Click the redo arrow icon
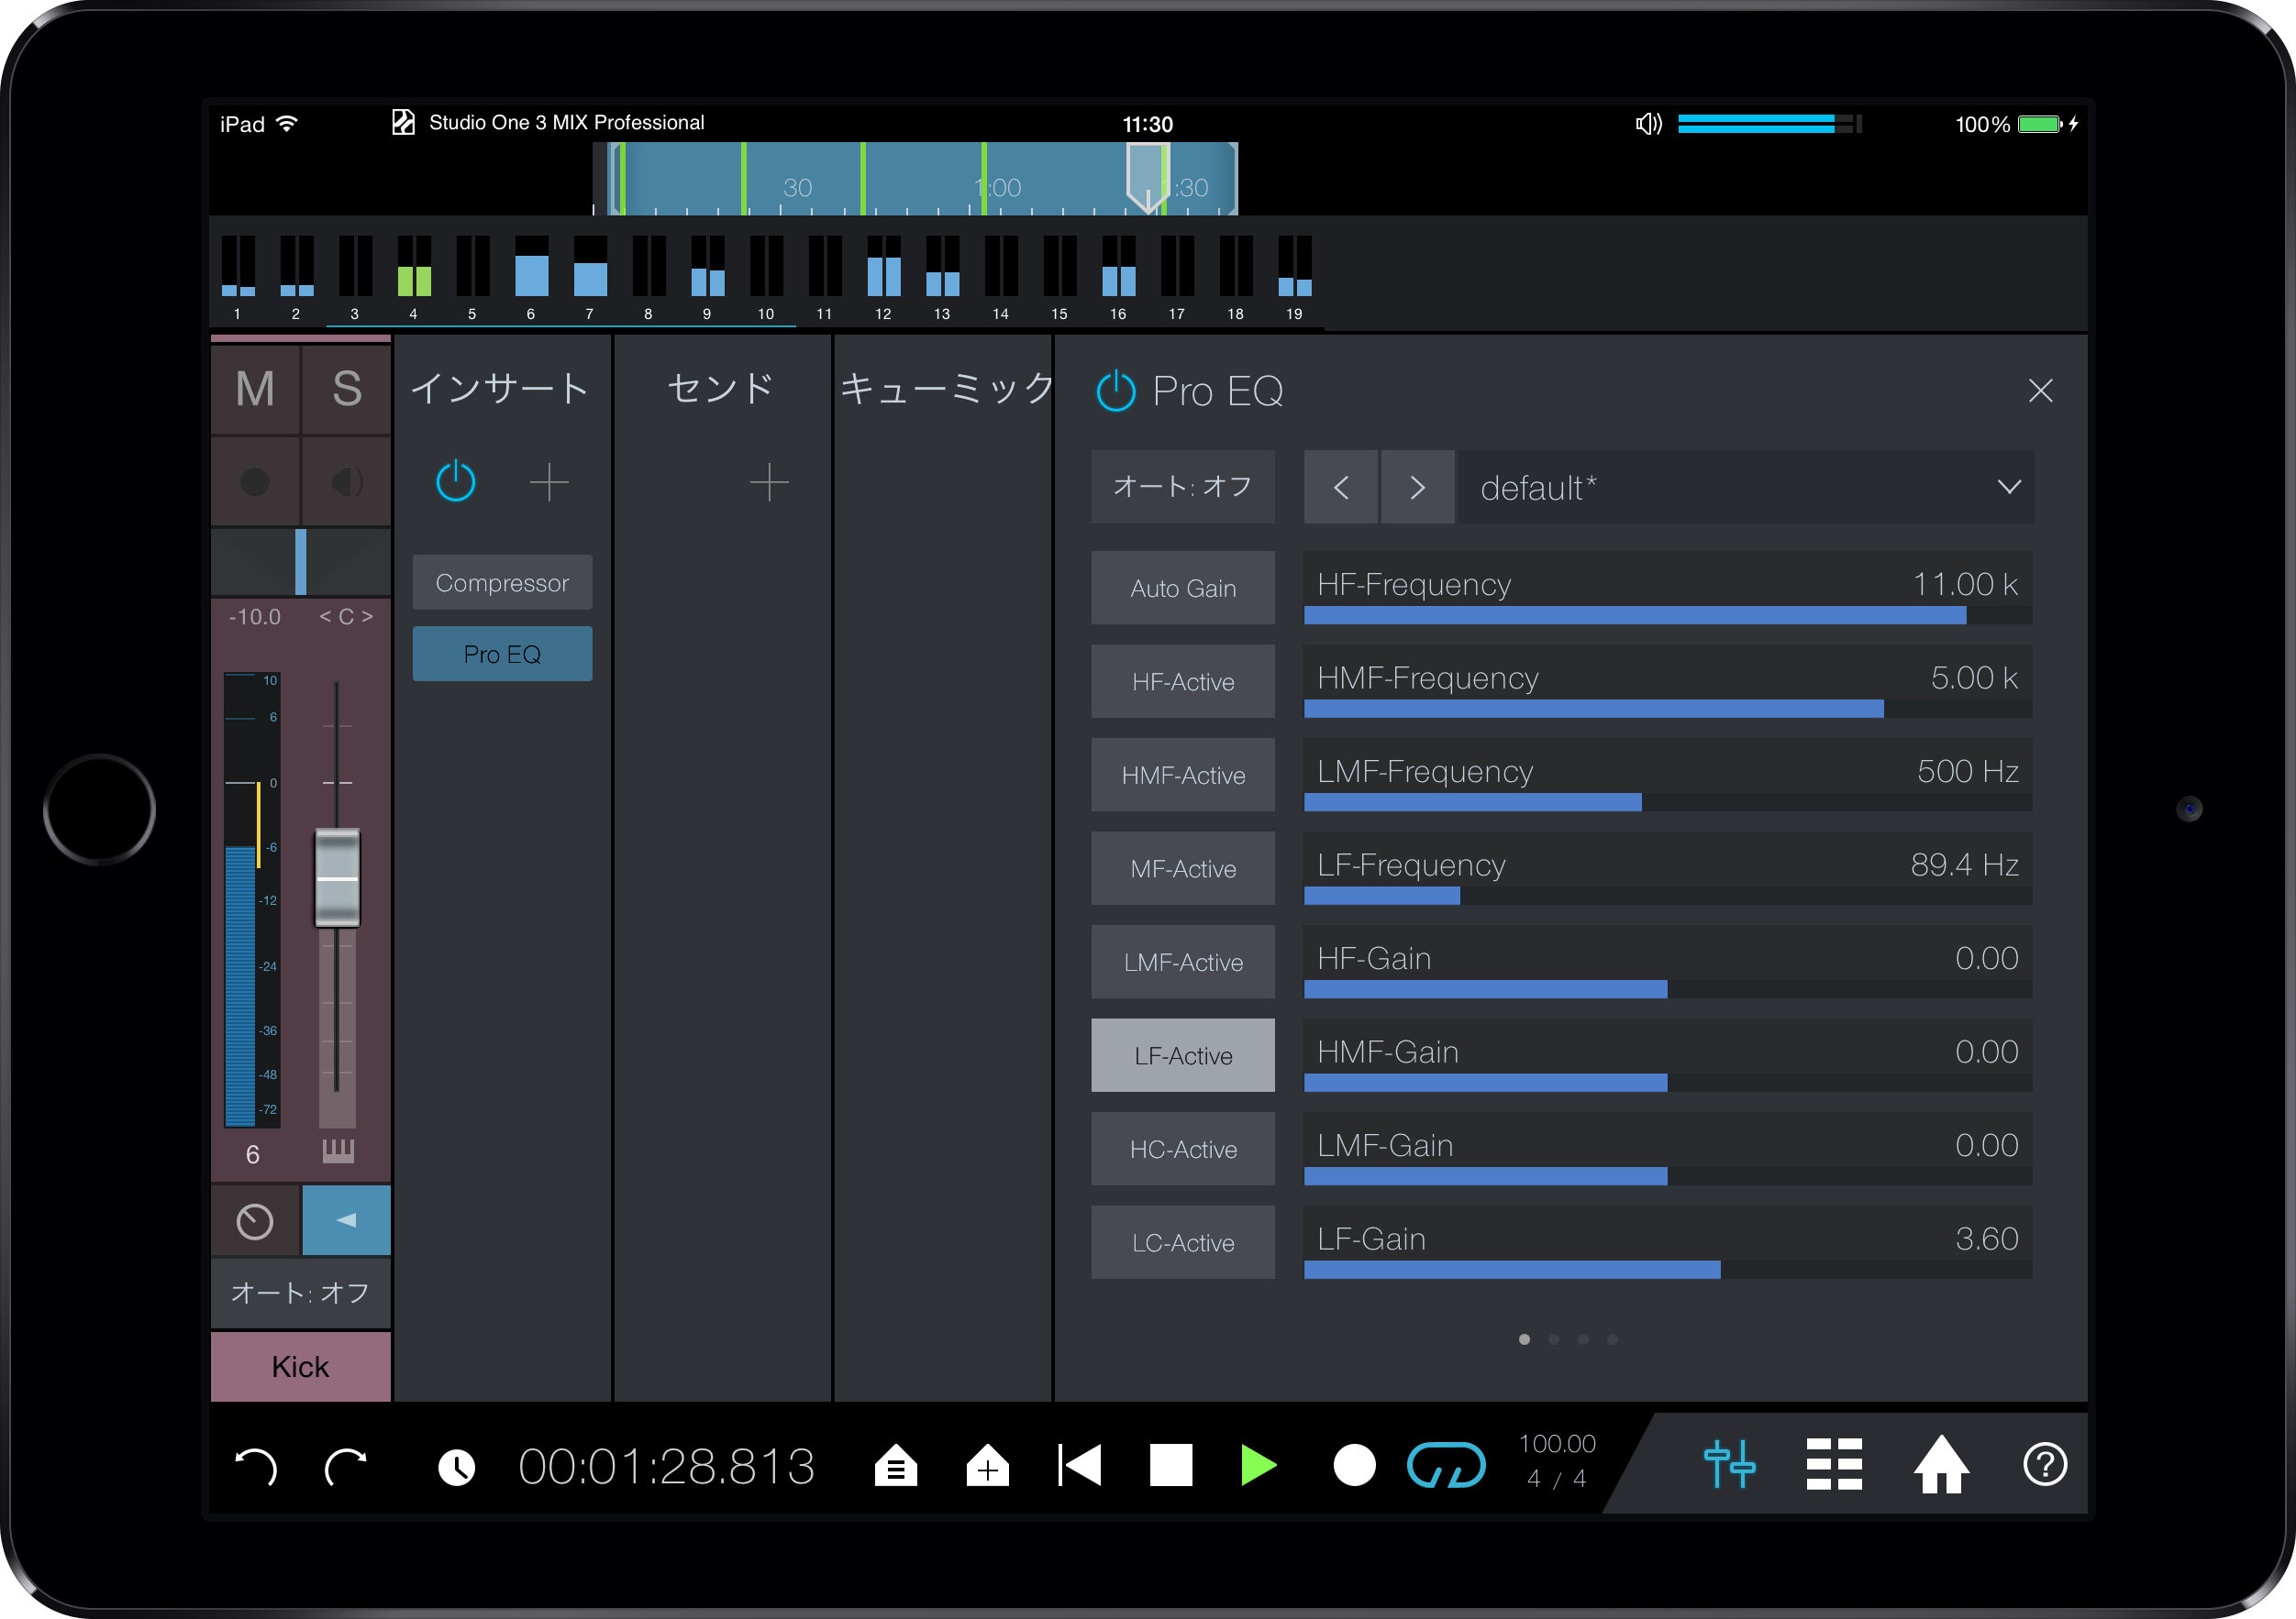Viewport: 2296px width, 1619px height. (346, 1466)
